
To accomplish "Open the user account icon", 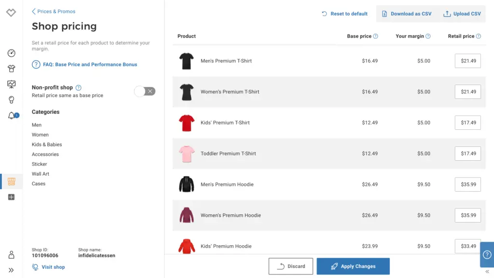I will (x=12, y=255).
